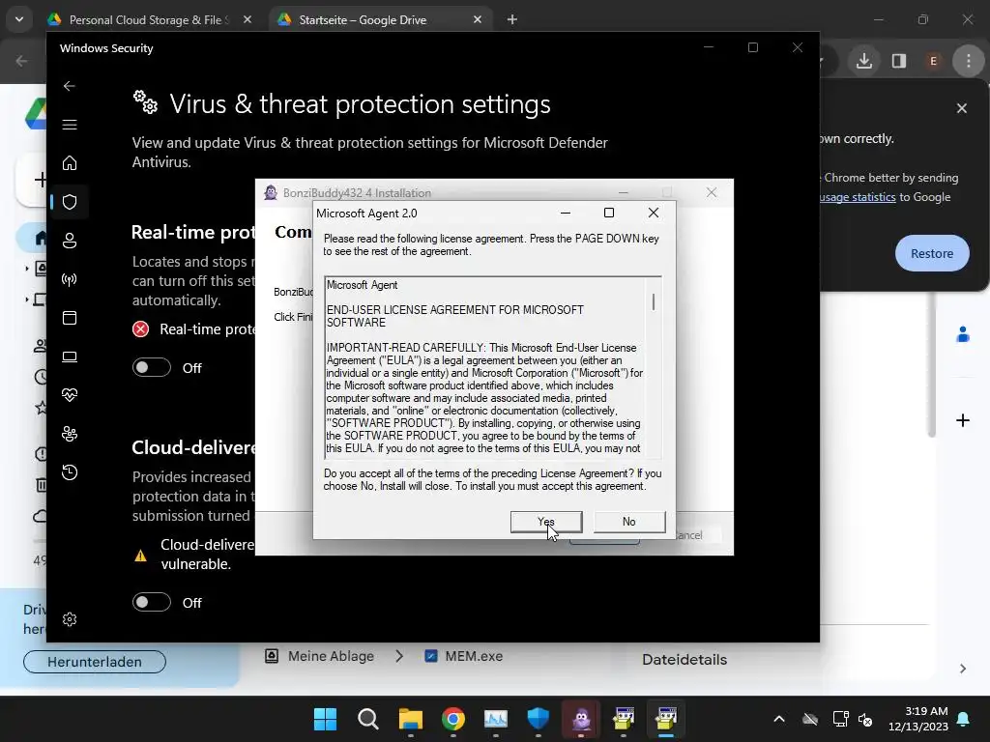Screen dimensions: 990x742
Task: Open Chrome side panel icon
Action: click(x=899, y=61)
